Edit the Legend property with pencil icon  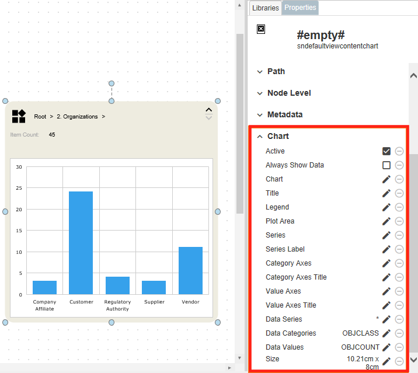[386, 207]
